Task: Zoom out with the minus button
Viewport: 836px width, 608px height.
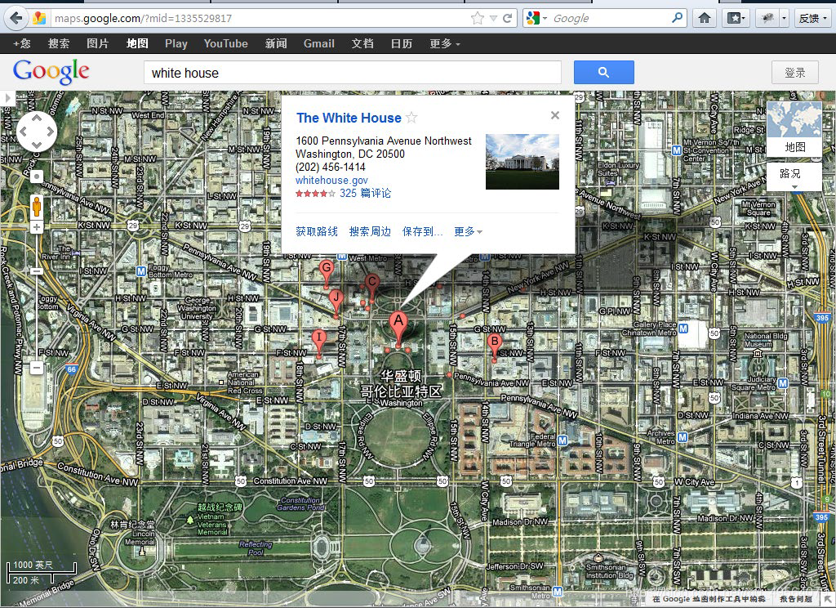Action: (x=36, y=367)
